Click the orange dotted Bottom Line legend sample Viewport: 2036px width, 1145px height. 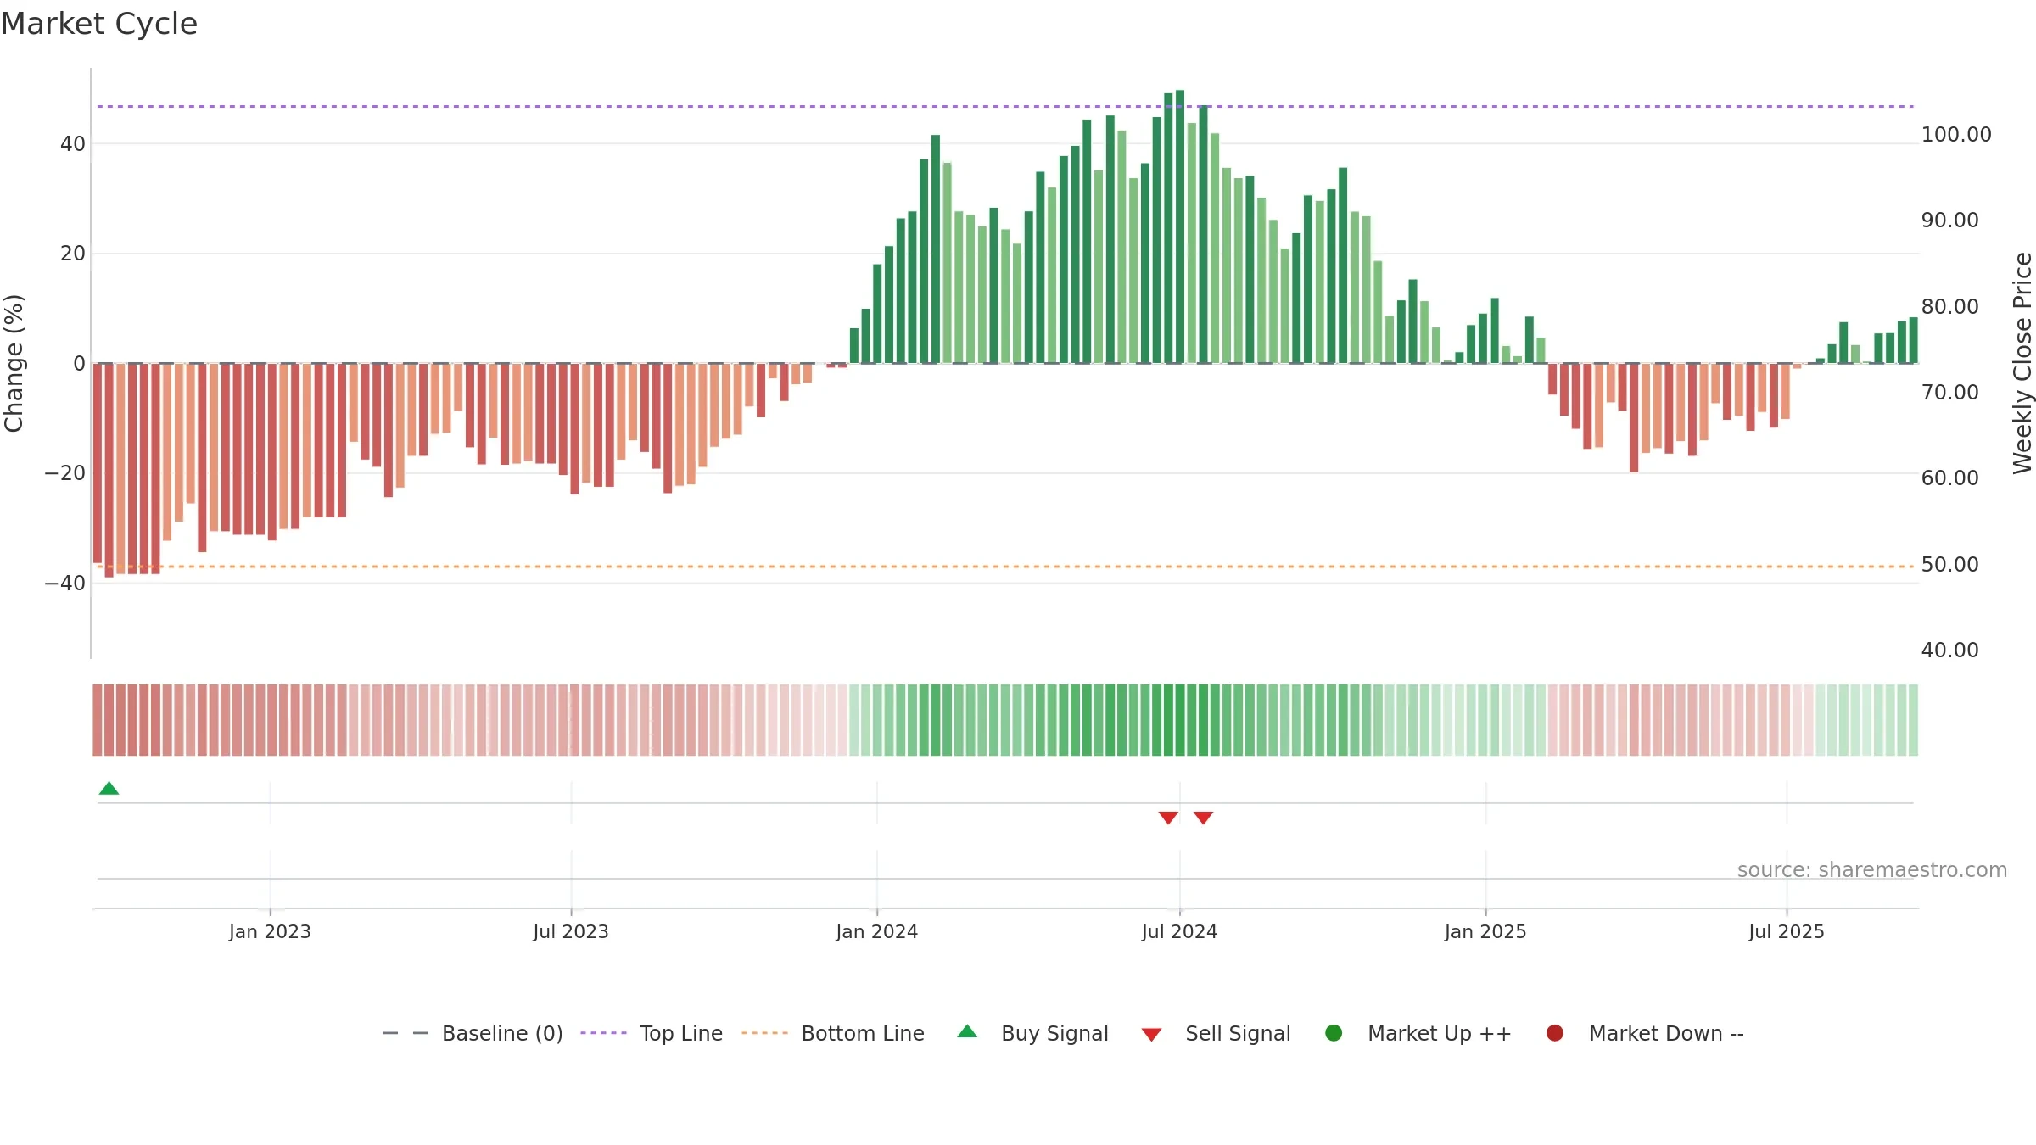(x=764, y=1033)
